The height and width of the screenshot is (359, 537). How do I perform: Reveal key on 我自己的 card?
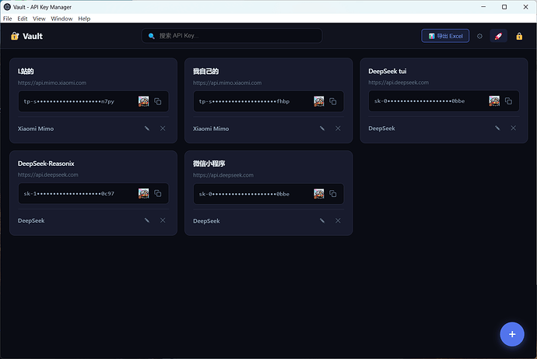point(319,101)
